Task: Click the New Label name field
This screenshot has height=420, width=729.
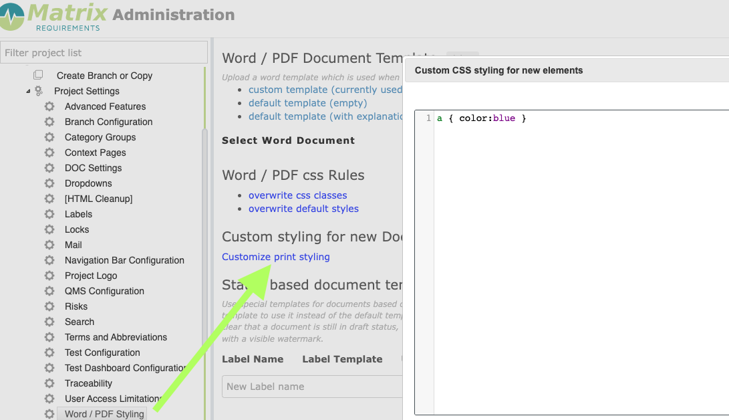Action: [312, 386]
